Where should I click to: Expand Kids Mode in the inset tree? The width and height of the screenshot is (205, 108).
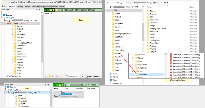133,54
